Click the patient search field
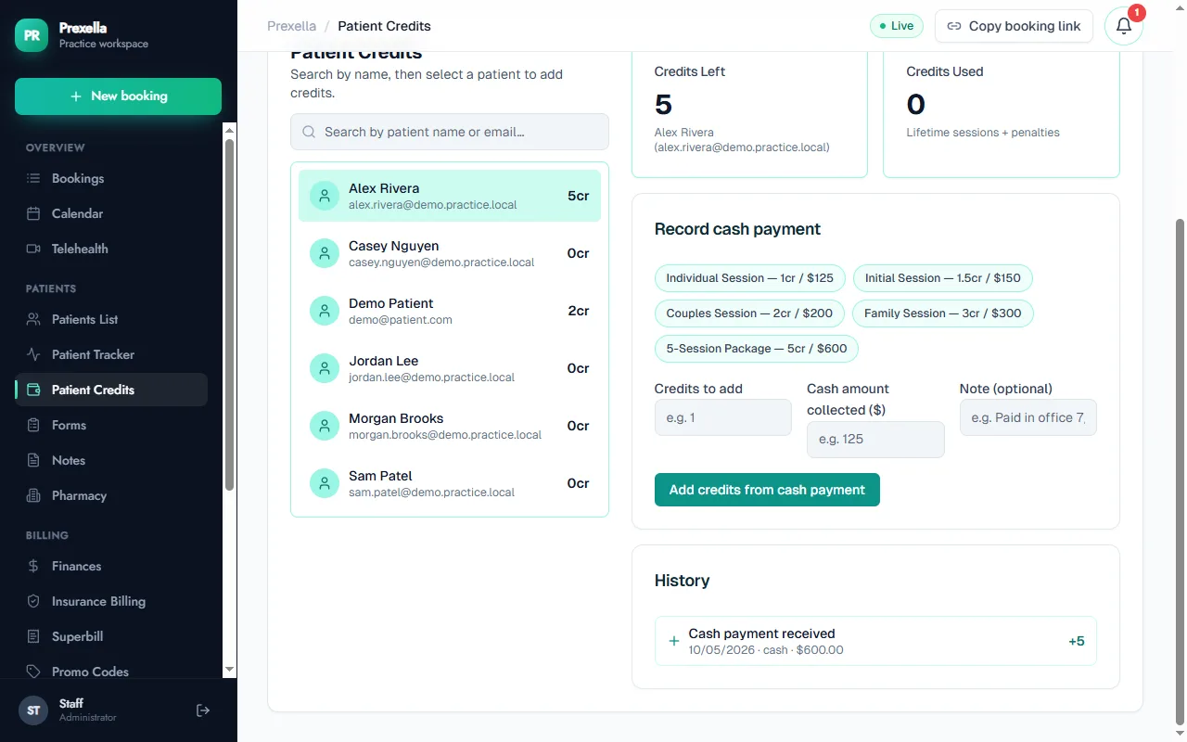Viewport: 1187px width, 742px height. [450, 132]
